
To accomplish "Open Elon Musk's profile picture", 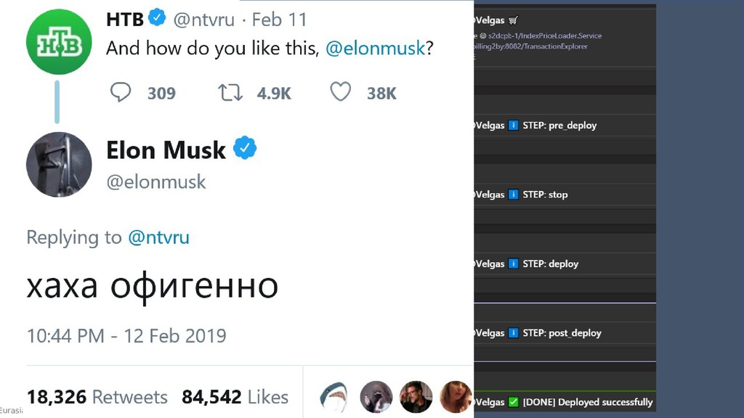I will [59, 165].
